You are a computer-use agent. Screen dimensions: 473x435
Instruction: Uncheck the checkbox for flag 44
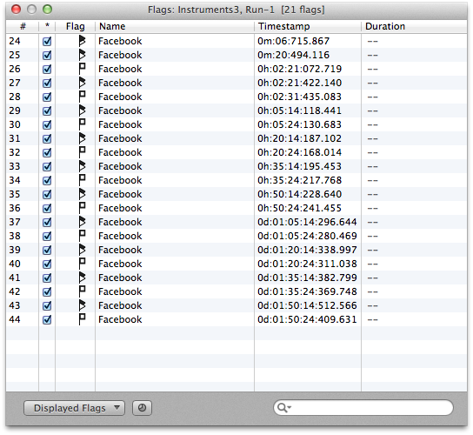coord(47,319)
